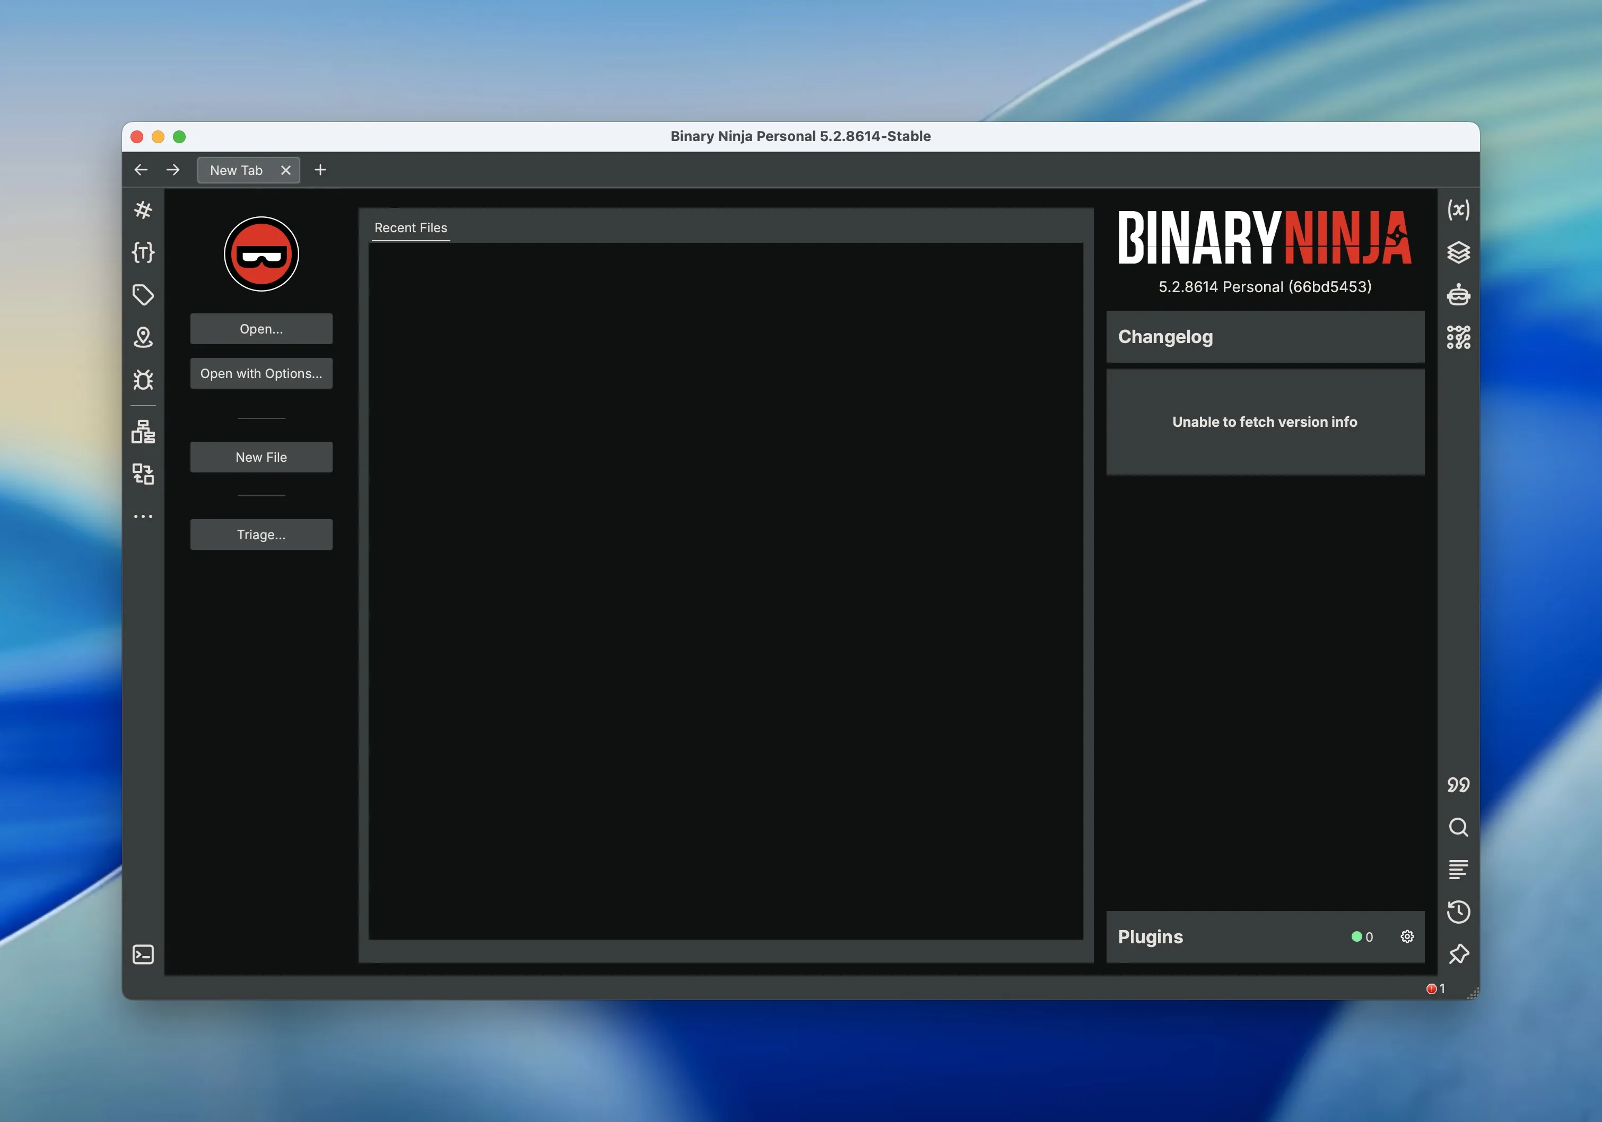The height and width of the screenshot is (1122, 1602).
Task: Open the robot assistant sidebar icon
Action: (1458, 295)
